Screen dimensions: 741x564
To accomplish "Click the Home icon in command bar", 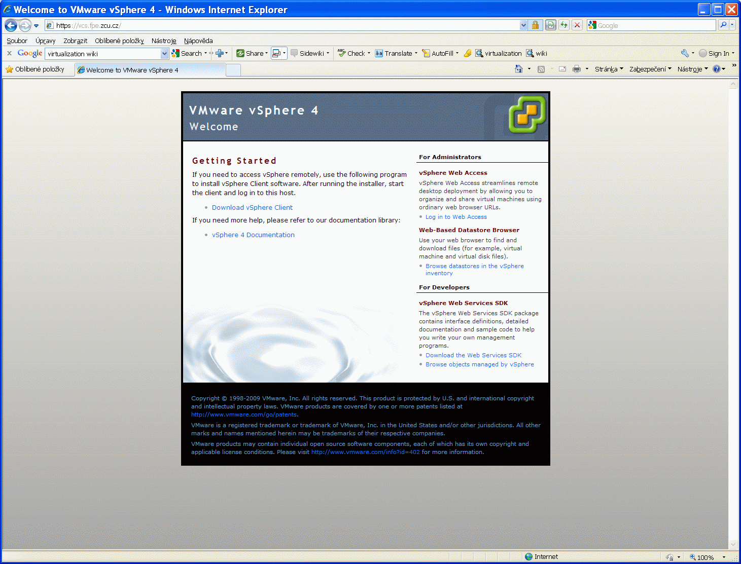I will [x=518, y=69].
